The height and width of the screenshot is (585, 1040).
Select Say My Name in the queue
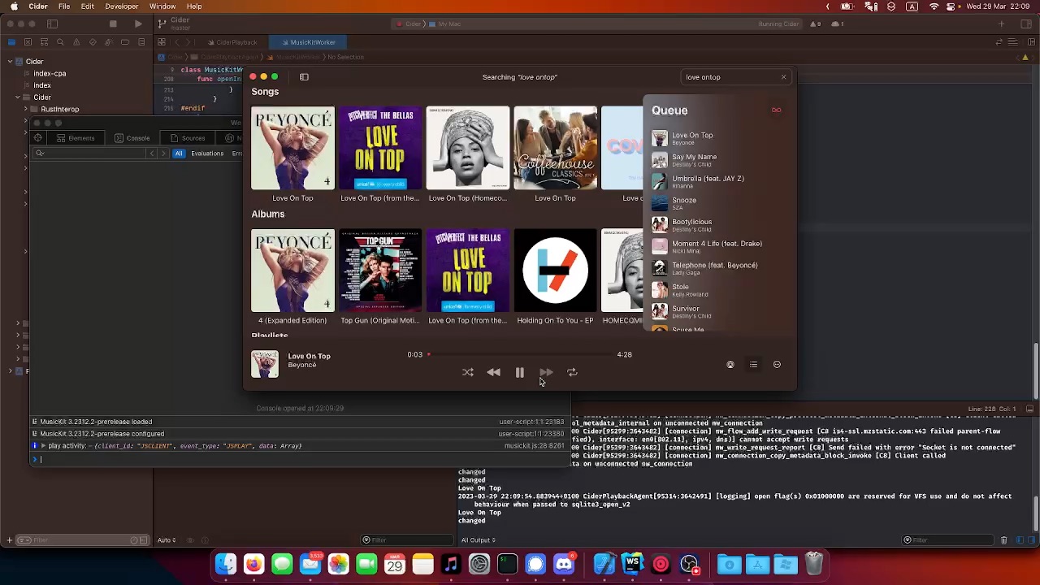tap(694, 160)
